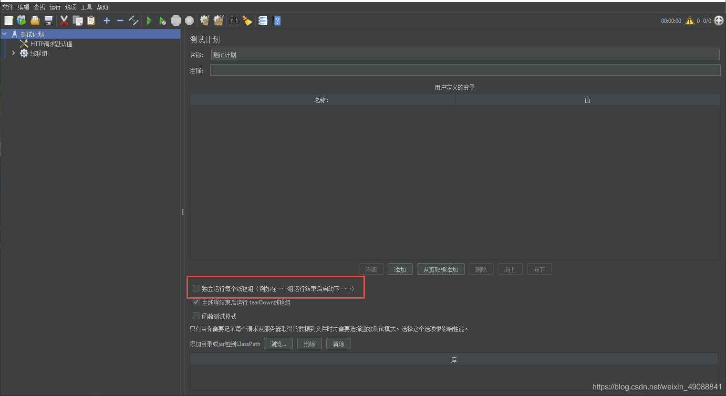Click the 值 column header
726x396 pixels.
pyautogui.click(x=588, y=100)
